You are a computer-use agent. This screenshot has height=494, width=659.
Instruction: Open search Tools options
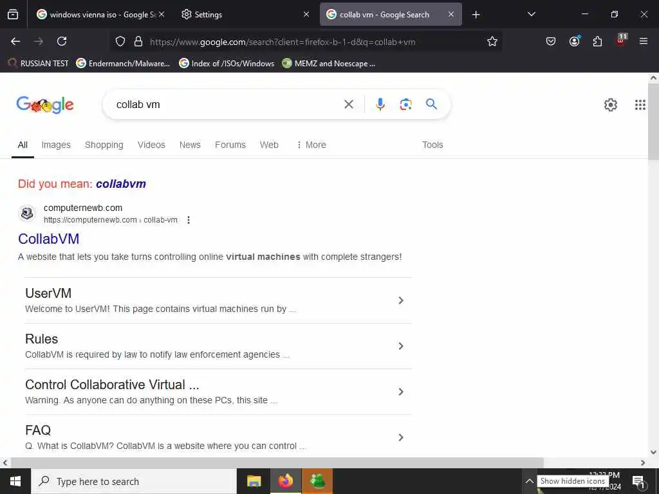432,145
